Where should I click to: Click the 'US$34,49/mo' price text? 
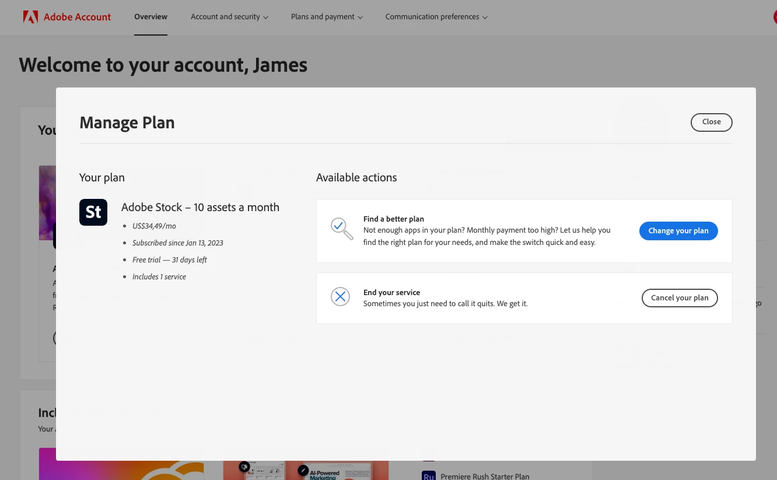154,226
